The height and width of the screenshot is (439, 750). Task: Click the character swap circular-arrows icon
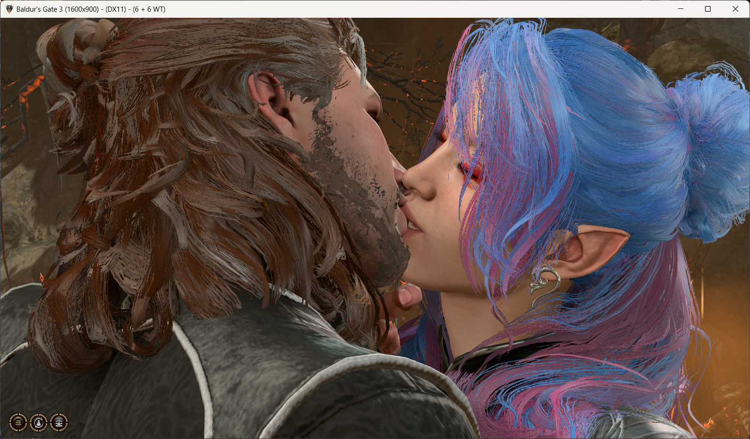click(38, 423)
